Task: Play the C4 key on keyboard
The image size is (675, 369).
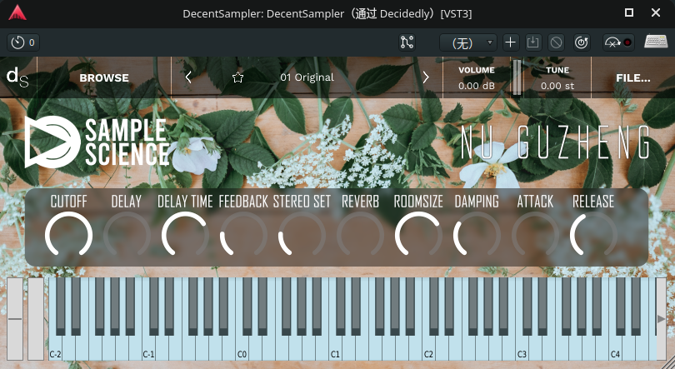Action: click(616, 348)
